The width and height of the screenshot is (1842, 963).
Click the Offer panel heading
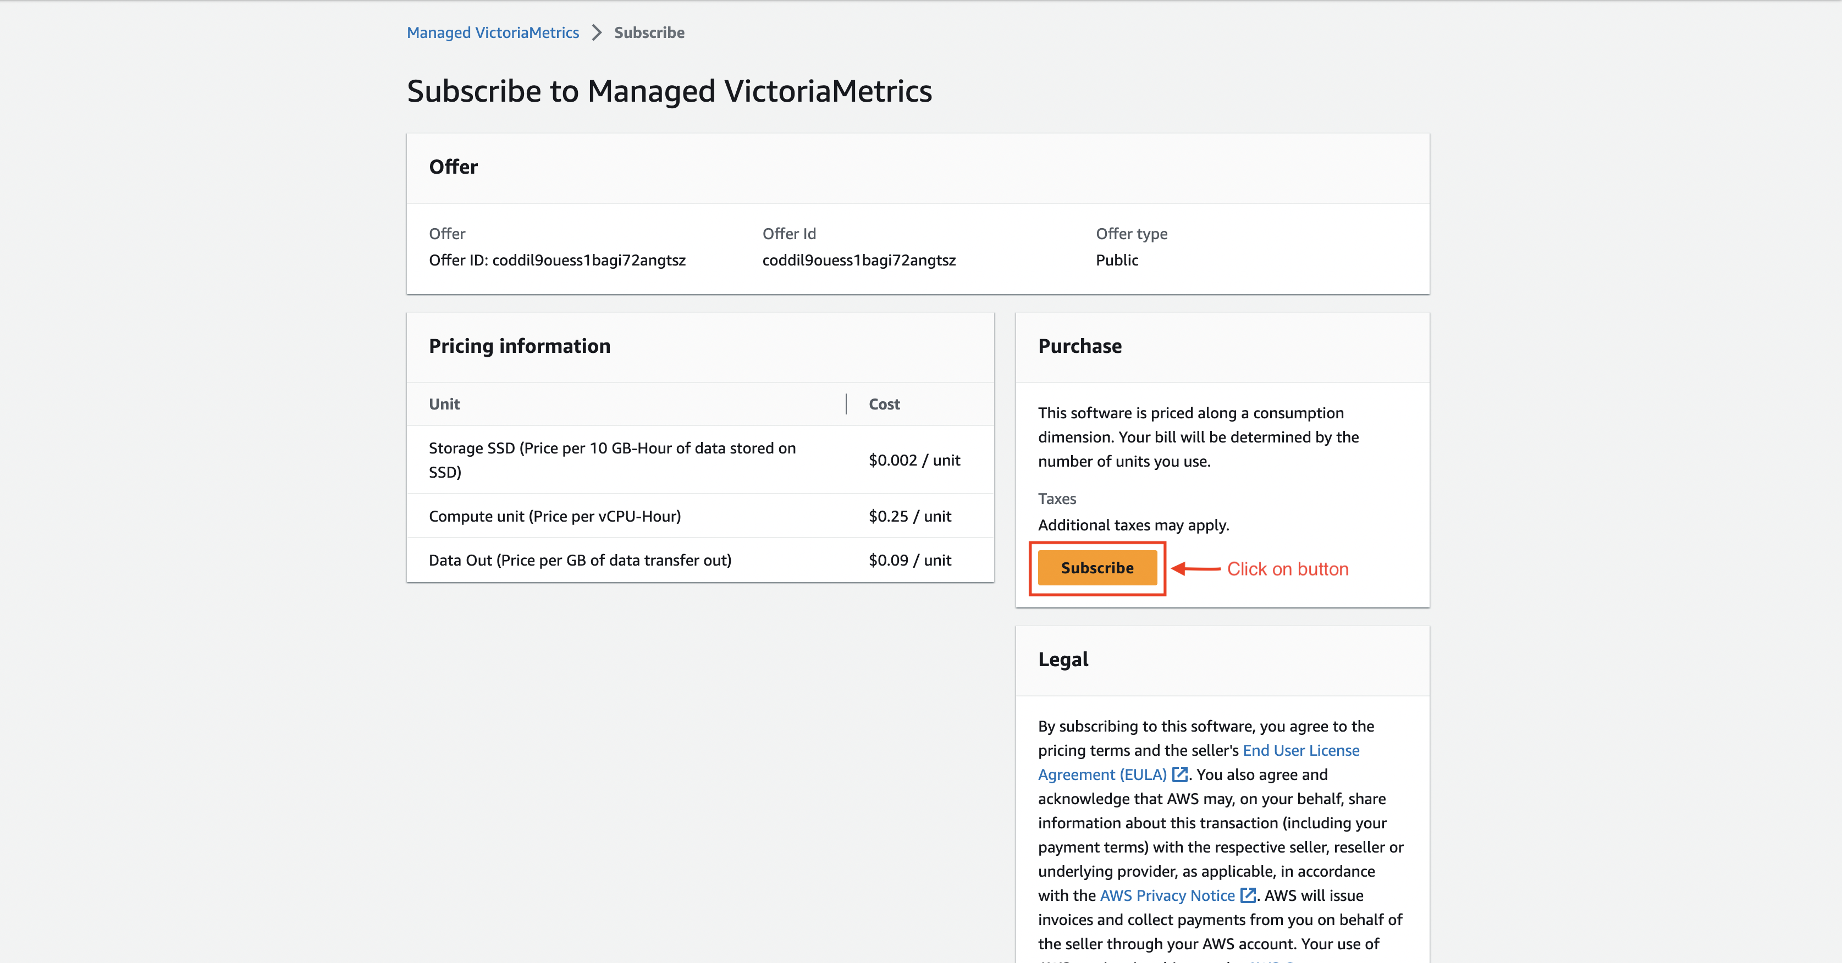point(453,167)
